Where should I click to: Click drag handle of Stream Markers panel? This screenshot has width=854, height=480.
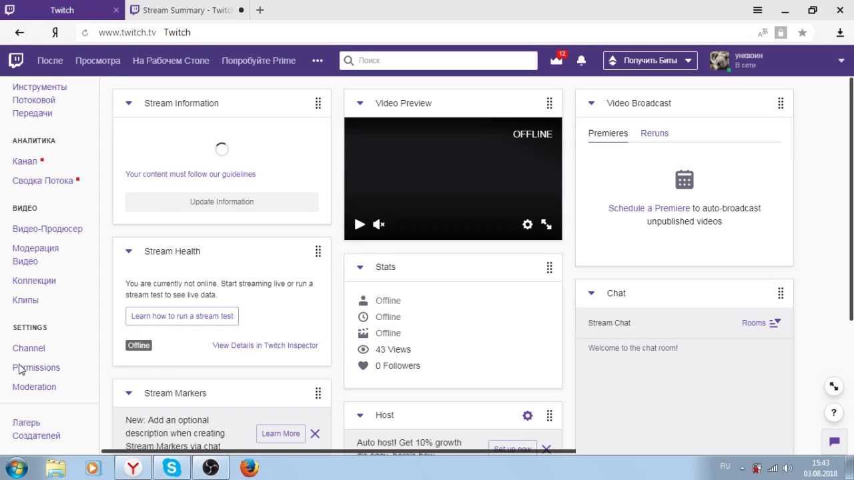click(x=318, y=393)
